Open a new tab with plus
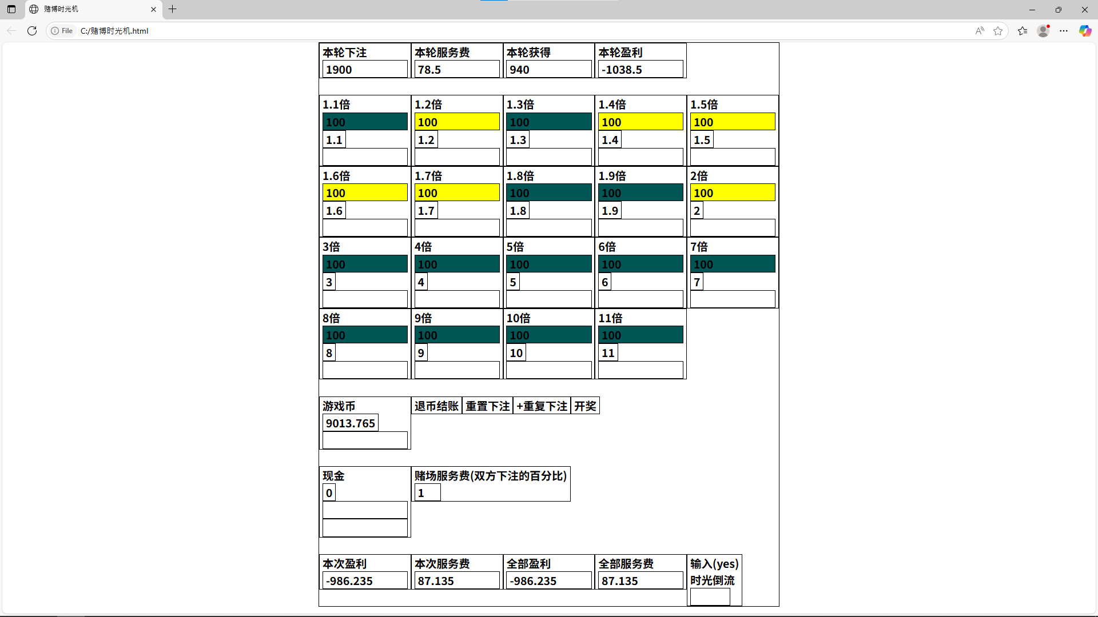1098x617 pixels. coord(172,9)
